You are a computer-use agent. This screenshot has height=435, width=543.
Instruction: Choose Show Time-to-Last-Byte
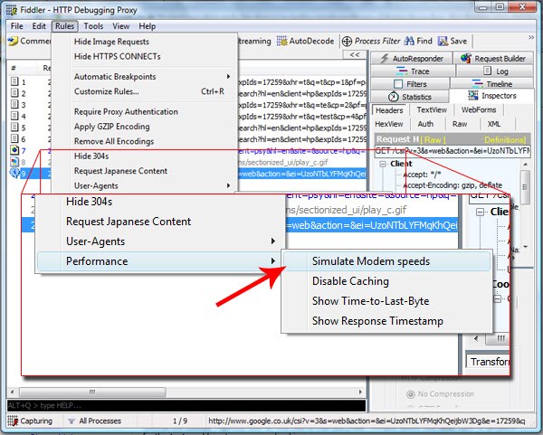(x=386, y=301)
